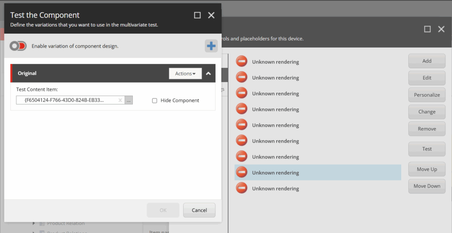Select the highlighted Unknown rendering row
The image size is (452, 233).
click(318, 173)
